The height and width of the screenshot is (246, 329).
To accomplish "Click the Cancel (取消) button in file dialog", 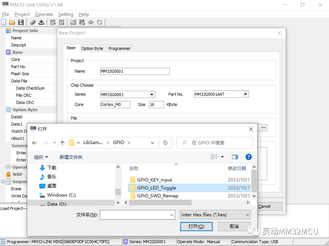I will pyautogui.click(x=234, y=226).
